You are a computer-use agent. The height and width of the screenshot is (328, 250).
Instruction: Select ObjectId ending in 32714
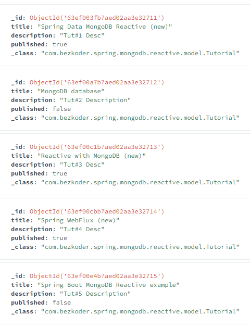click(x=97, y=211)
